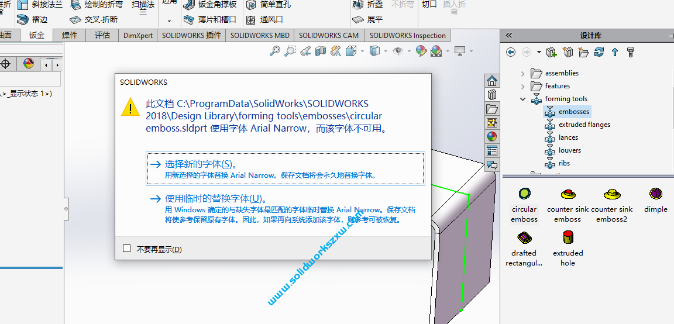Click the Up One Level arrow
Image resolution: width=674 pixels, height=324 pixels.
pos(615,52)
